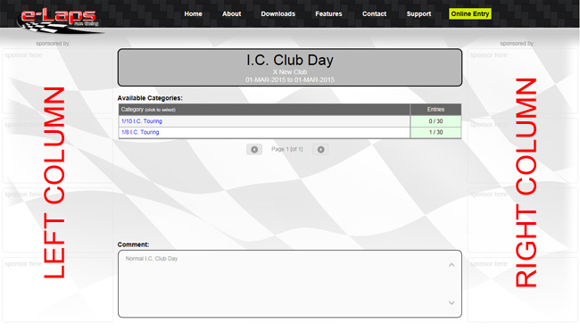The height and width of the screenshot is (331, 580).
Task: Go to previous page arrow button
Action: pos(254,149)
